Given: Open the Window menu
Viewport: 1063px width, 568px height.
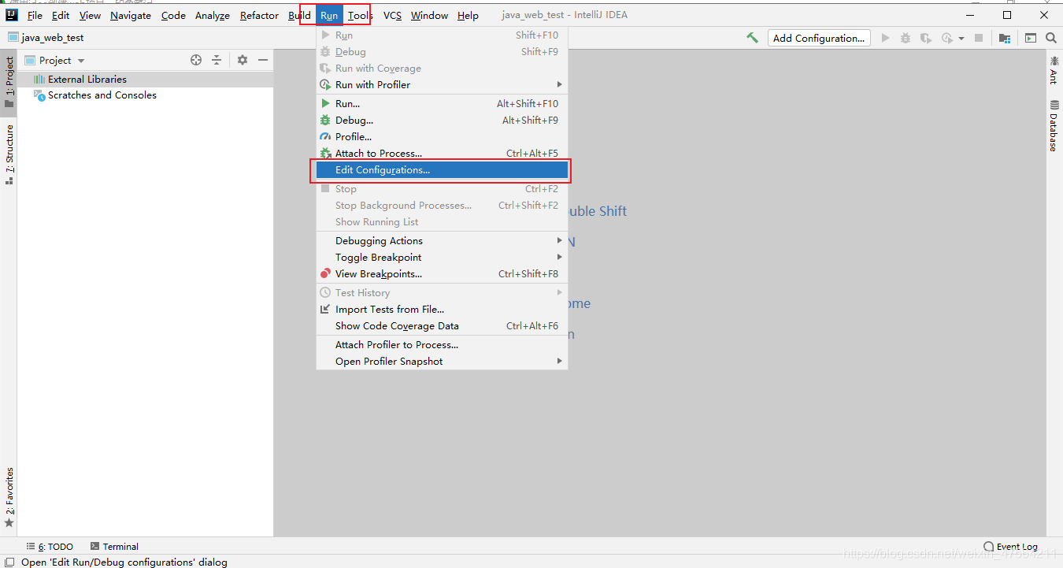Looking at the screenshot, I should coord(430,15).
